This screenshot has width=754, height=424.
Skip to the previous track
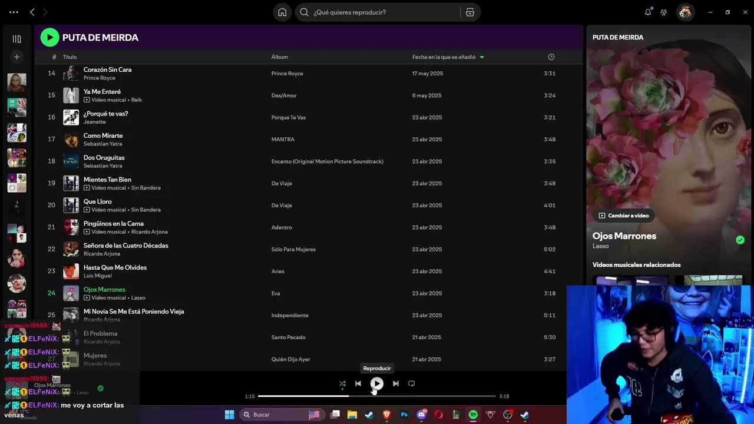click(x=358, y=384)
